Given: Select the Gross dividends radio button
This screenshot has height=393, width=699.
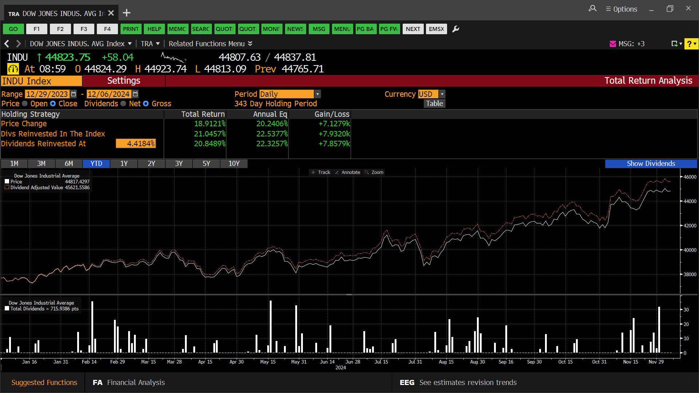Looking at the screenshot, I should coord(146,104).
